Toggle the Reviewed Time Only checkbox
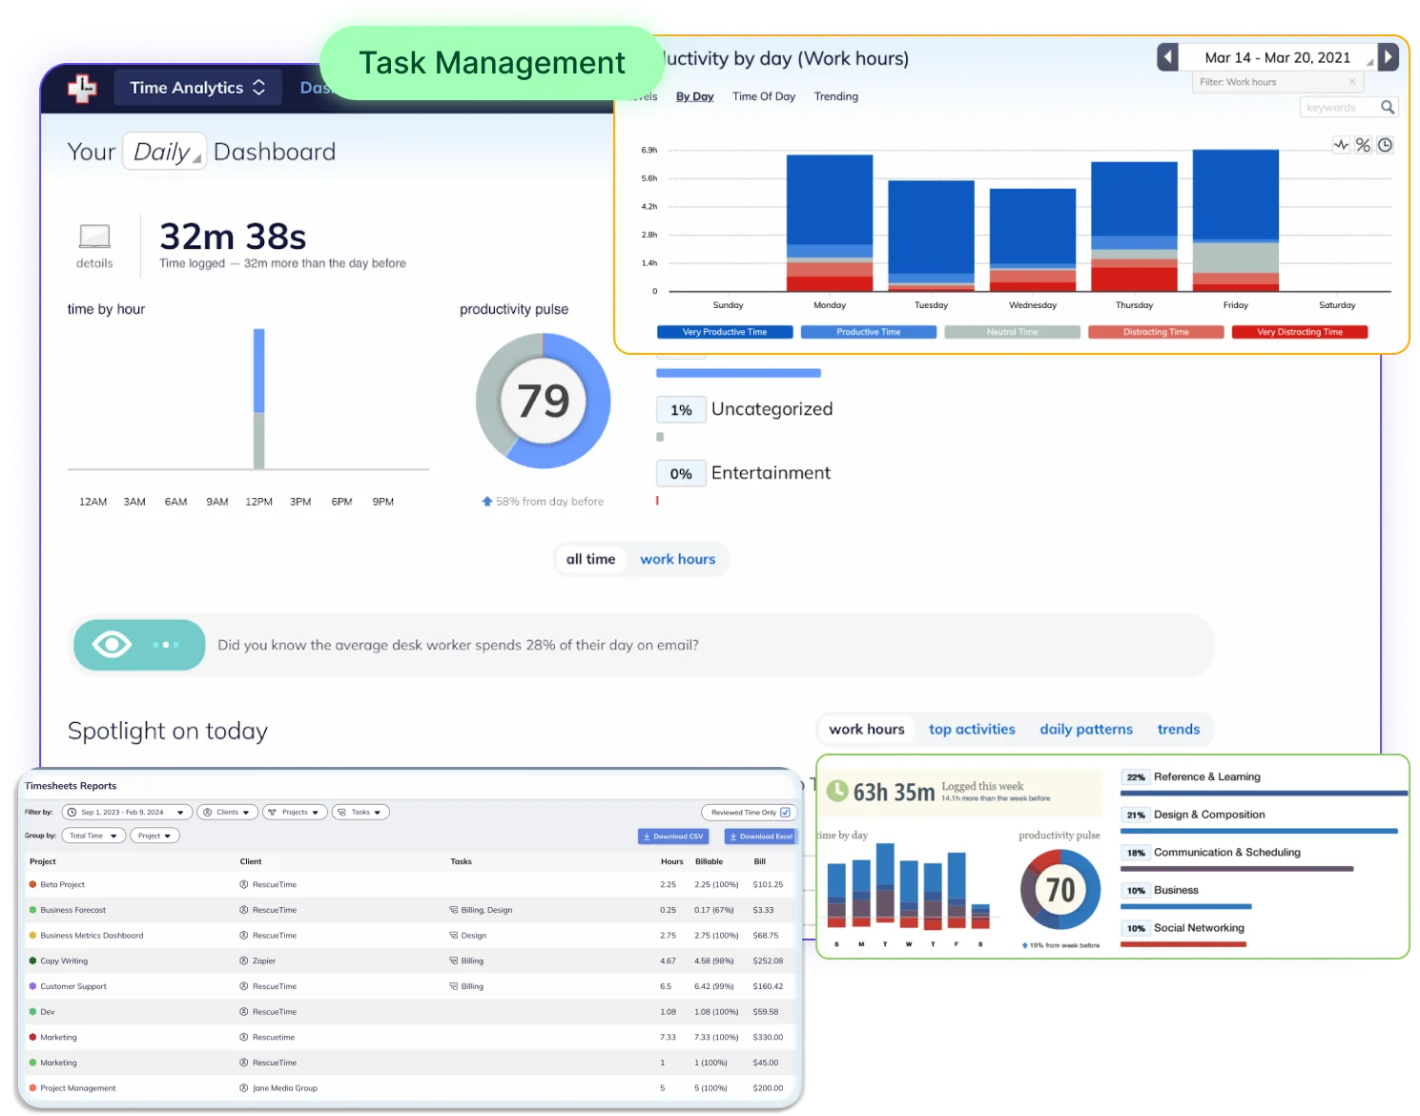The width and height of the screenshot is (1420, 1116). (x=785, y=813)
